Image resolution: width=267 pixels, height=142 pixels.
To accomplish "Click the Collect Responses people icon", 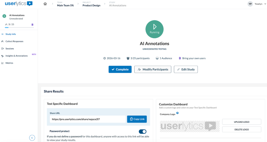I will coord(2,41).
